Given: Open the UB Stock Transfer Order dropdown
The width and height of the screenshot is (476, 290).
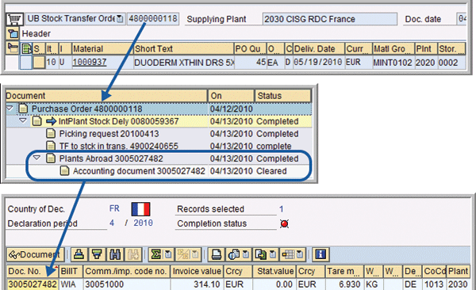Looking at the screenshot, I should (x=121, y=19).
